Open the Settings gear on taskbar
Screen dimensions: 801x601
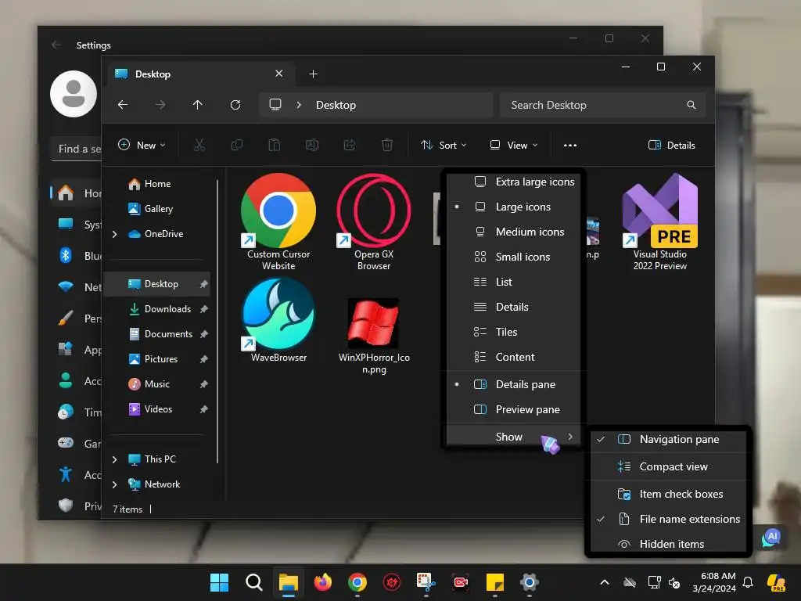[530, 582]
